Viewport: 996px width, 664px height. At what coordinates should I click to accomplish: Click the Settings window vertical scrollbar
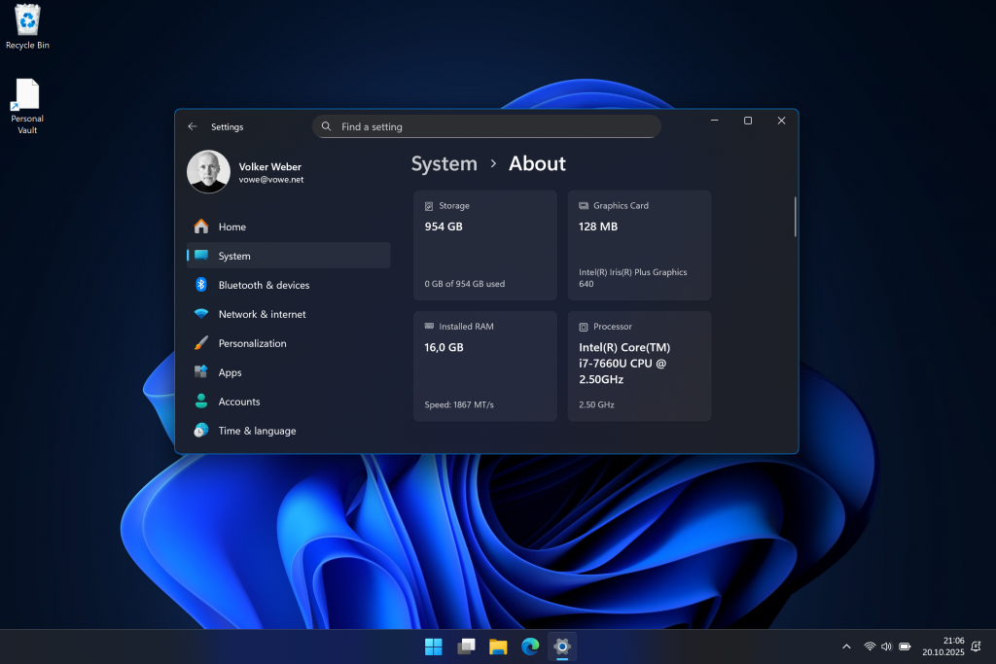[795, 217]
